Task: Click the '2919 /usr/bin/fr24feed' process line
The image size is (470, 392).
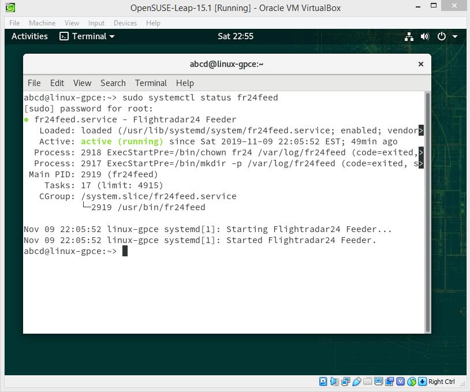Action: click(x=148, y=207)
